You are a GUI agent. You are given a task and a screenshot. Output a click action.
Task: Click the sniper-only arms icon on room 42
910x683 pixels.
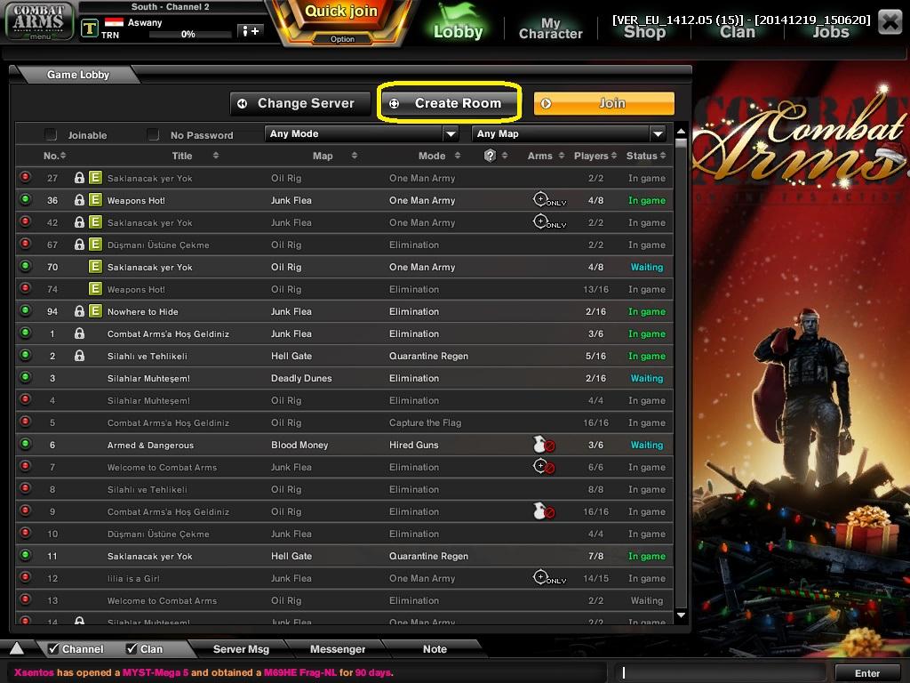coord(549,221)
